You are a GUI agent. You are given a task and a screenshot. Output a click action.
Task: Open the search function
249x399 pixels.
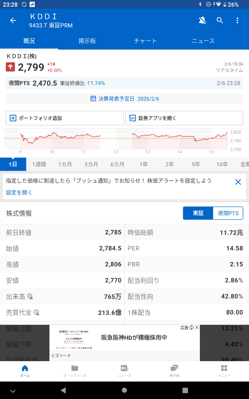pos(220,20)
